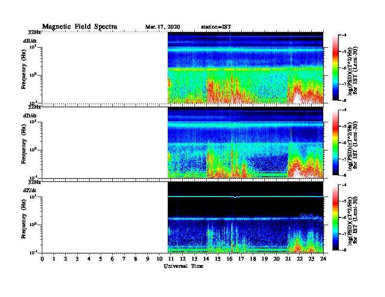Click the "station=IST" header label

tap(216, 27)
